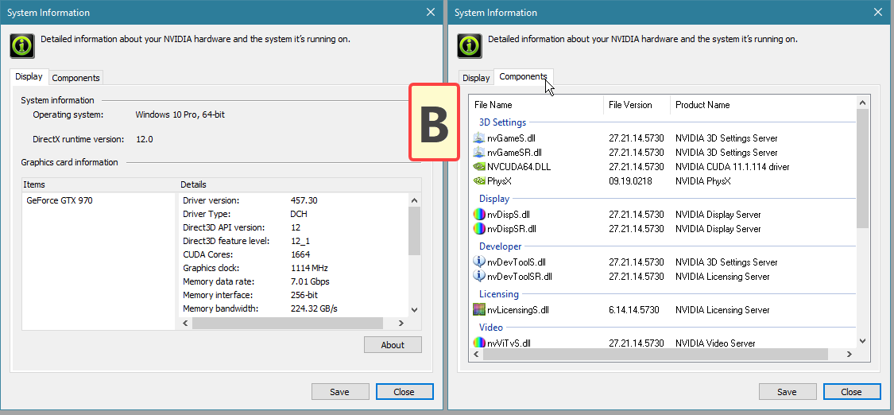Image resolution: width=894 pixels, height=415 pixels.
Task: Click the components vertical scrollbar thumb
Action: (862, 169)
